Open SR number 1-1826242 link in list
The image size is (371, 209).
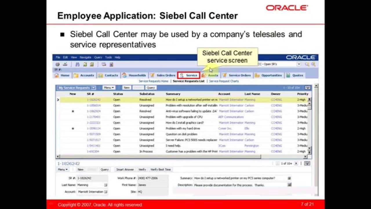coord(94,100)
